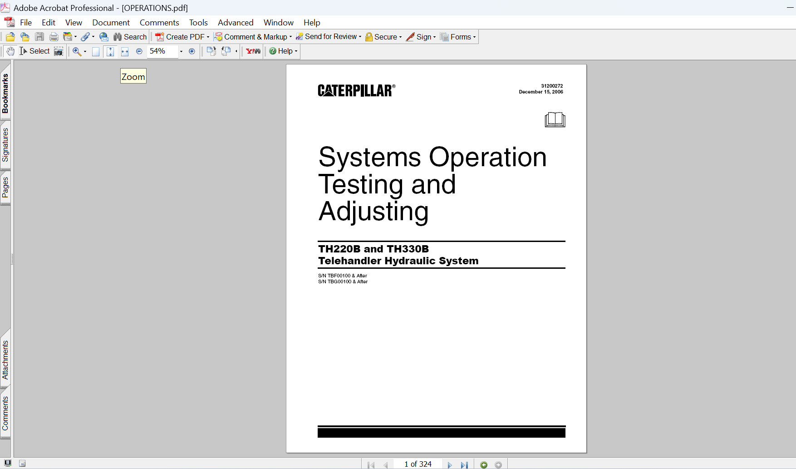
Task: Select the Zoom In magnifier tool
Action: 77,51
